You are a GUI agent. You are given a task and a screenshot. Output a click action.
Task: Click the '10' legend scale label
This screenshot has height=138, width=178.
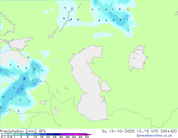[x=35, y=137]
